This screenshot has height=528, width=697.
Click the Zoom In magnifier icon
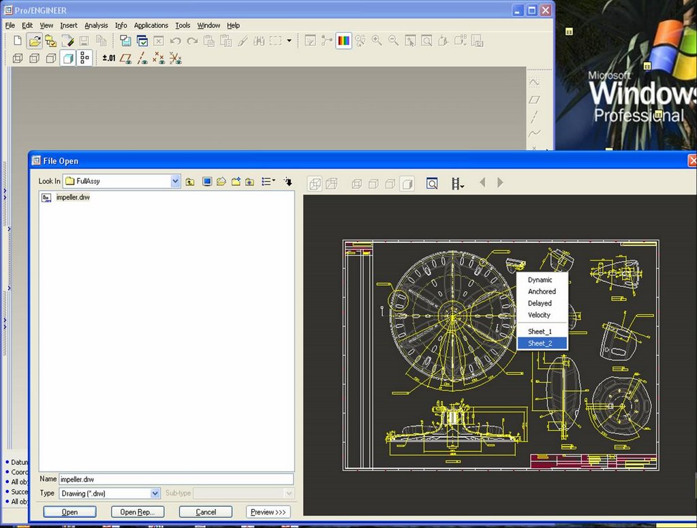click(x=377, y=41)
